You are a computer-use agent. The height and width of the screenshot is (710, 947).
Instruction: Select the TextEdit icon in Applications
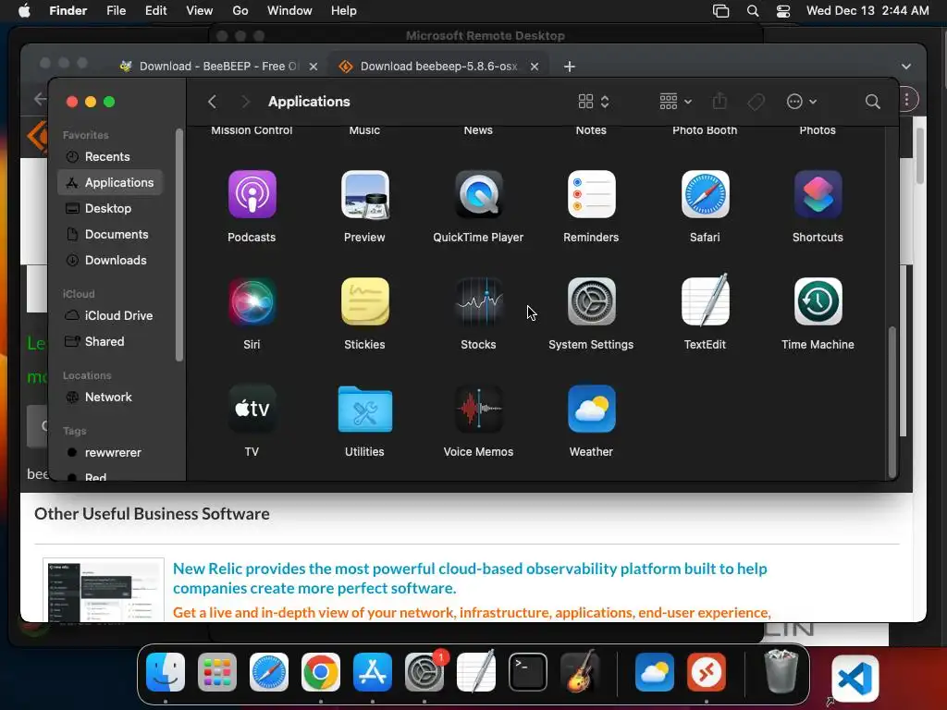[705, 300]
